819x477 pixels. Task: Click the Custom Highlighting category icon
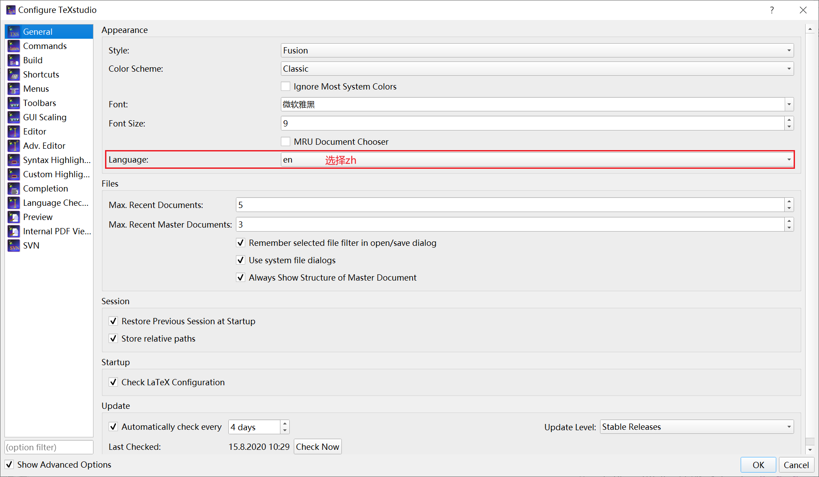pos(14,174)
